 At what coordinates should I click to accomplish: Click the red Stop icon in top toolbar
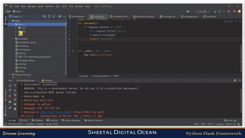(x=229, y=11)
